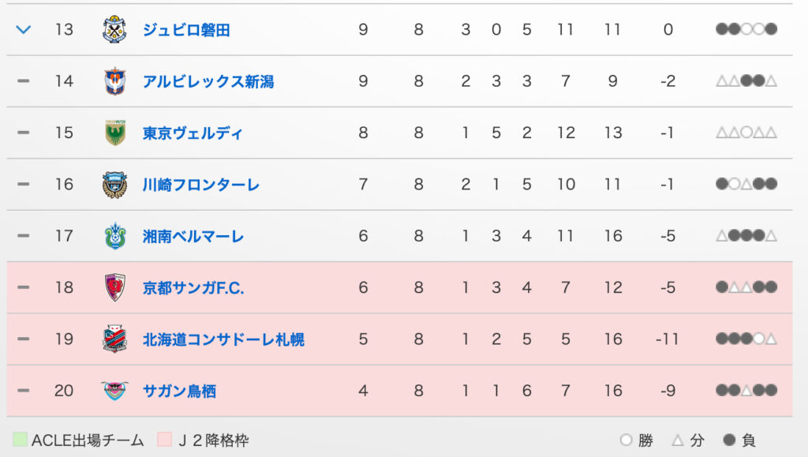Image resolution: width=808 pixels, height=457 pixels.
Task: Click Júbilo Iwata's recent form indicators
Action: (x=746, y=30)
